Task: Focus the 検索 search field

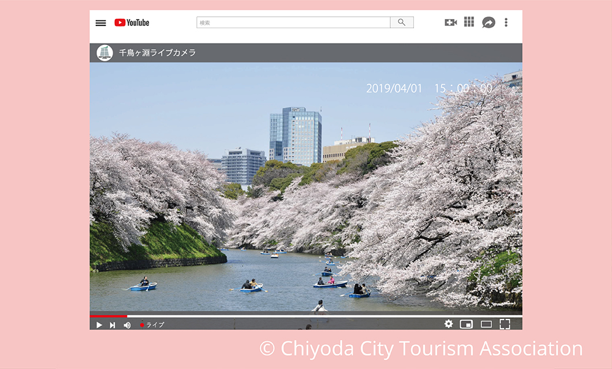Action: pyautogui.click(x=293, y=22)
